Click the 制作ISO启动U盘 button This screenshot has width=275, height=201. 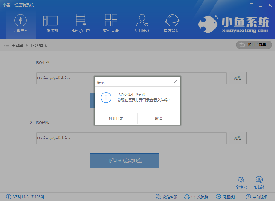pos(124,161)
